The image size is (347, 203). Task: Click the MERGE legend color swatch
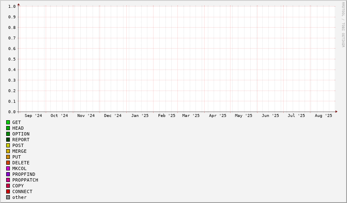tap(8, 151)
